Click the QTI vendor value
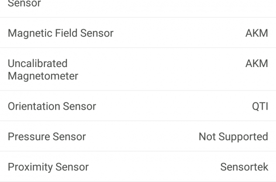Viewport: 276px width, 182px height. click(260, 107)
